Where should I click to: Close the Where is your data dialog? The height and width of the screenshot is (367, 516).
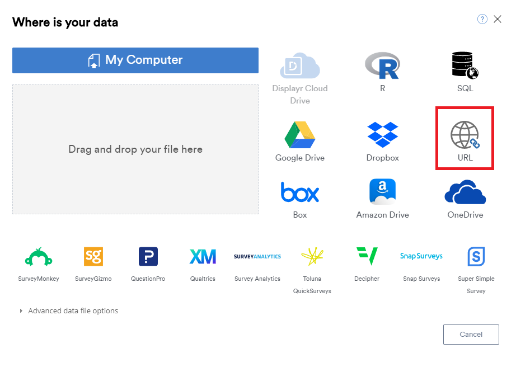(x=498, y=19)
